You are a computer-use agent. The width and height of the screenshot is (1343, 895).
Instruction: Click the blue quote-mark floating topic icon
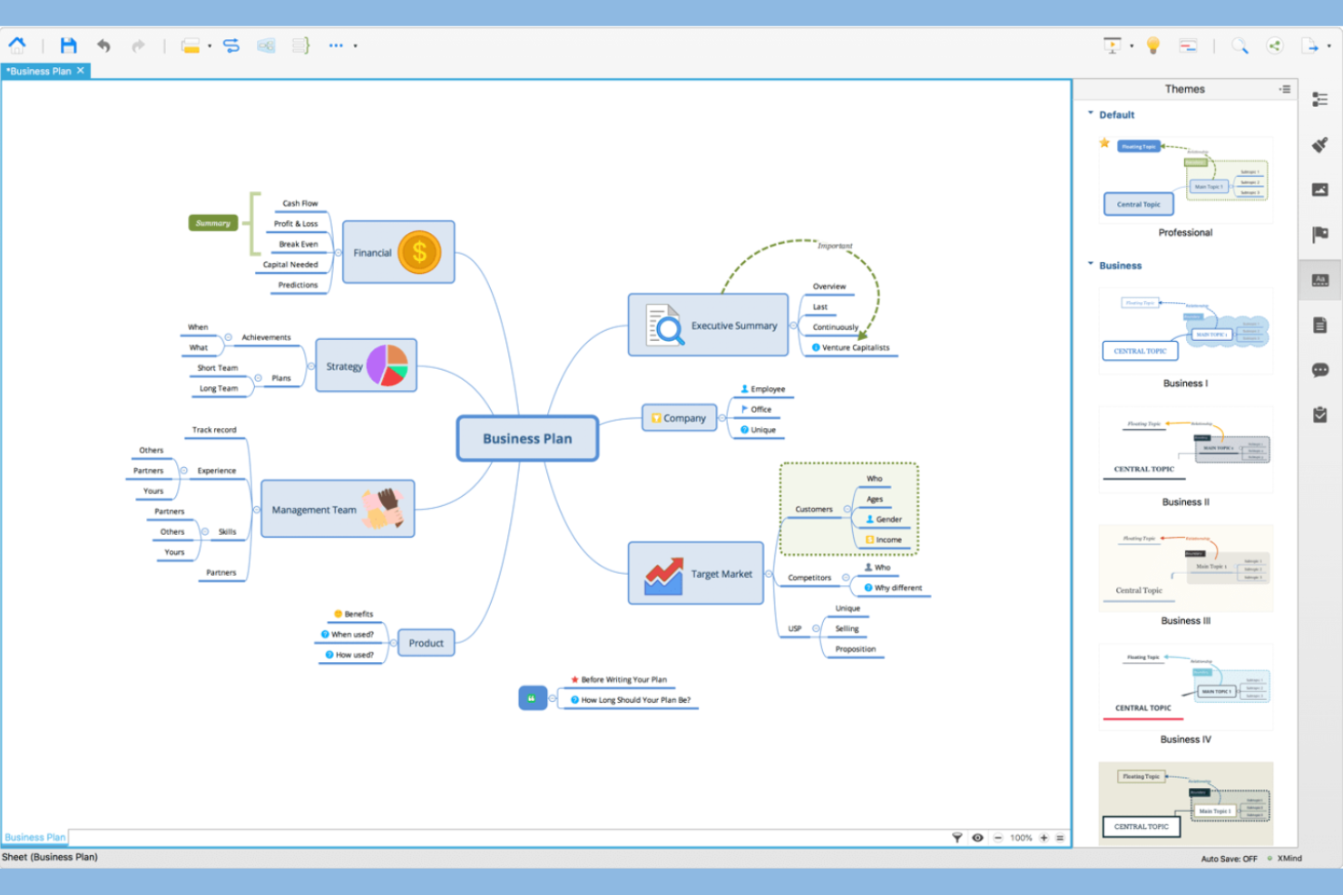(x=533, y=698)
